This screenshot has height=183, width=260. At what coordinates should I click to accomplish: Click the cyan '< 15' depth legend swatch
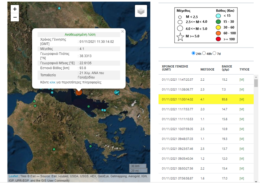(218, 16)
